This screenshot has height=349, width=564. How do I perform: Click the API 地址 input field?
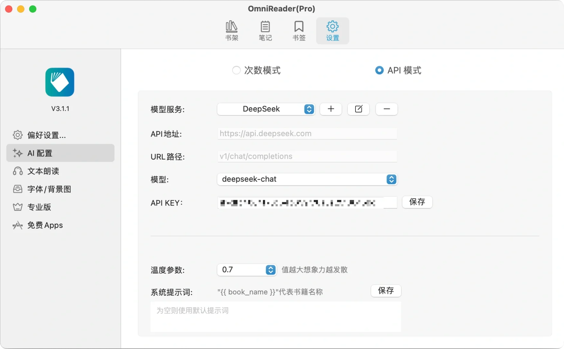(307, 133)
